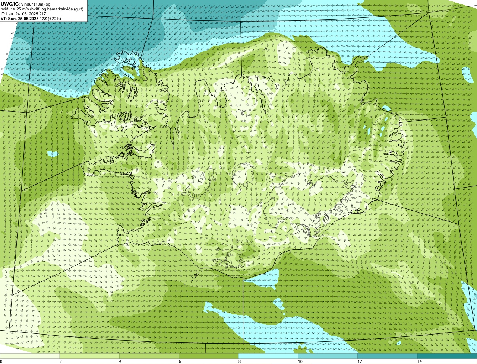This screenshot has width=477, height=364.
Task: Click the '14' label under the color scale
Action: [x=420, y=361]
